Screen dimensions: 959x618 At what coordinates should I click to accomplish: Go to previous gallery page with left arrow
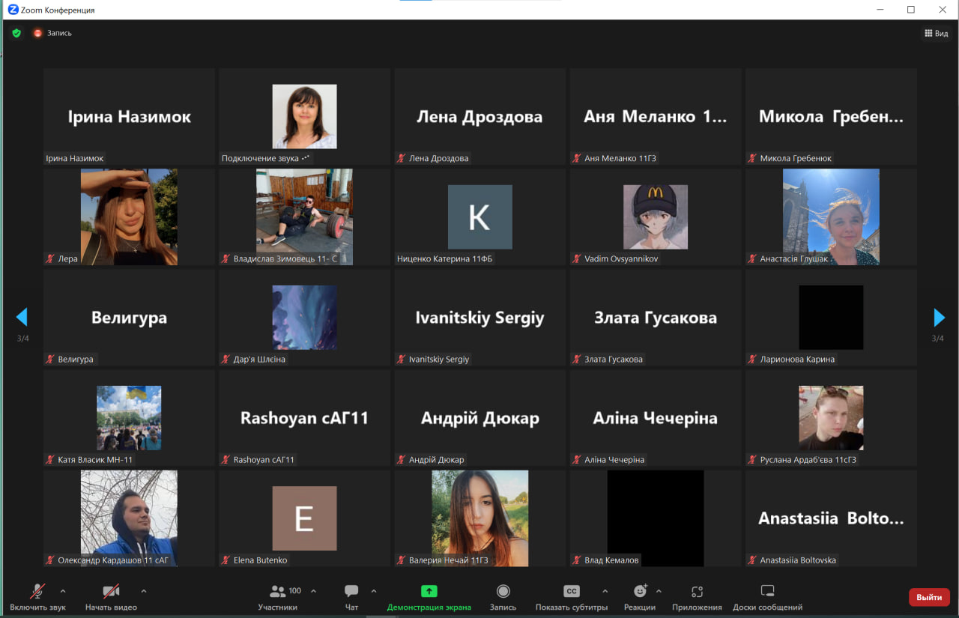pos(22,317)
